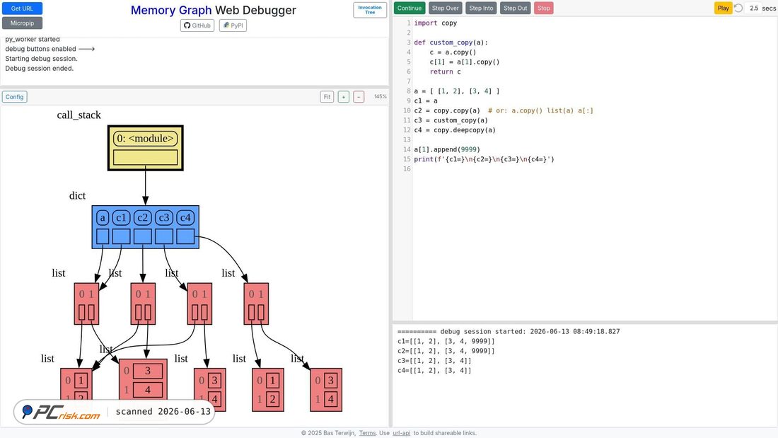Screen dimensions: 778x438
Task: Click the 'call_stack' graph label
Action: click(x=79, y=115)
